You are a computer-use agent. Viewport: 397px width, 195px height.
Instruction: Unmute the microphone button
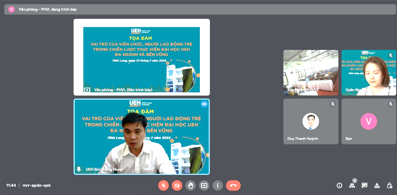(x=164, y=186)
